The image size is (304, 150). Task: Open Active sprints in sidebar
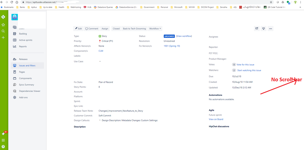[x=27, y=40]
